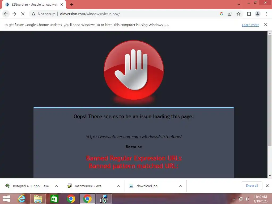Open the Chrome three-dot menu
The image size is (272, 204).
266,14
